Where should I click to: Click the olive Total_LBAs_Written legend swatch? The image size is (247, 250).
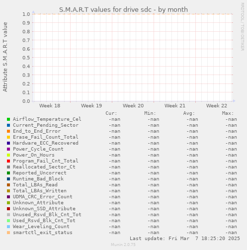pos(8,191)
